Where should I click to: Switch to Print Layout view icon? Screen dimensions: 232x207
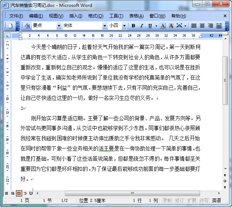tap(19, 193)
